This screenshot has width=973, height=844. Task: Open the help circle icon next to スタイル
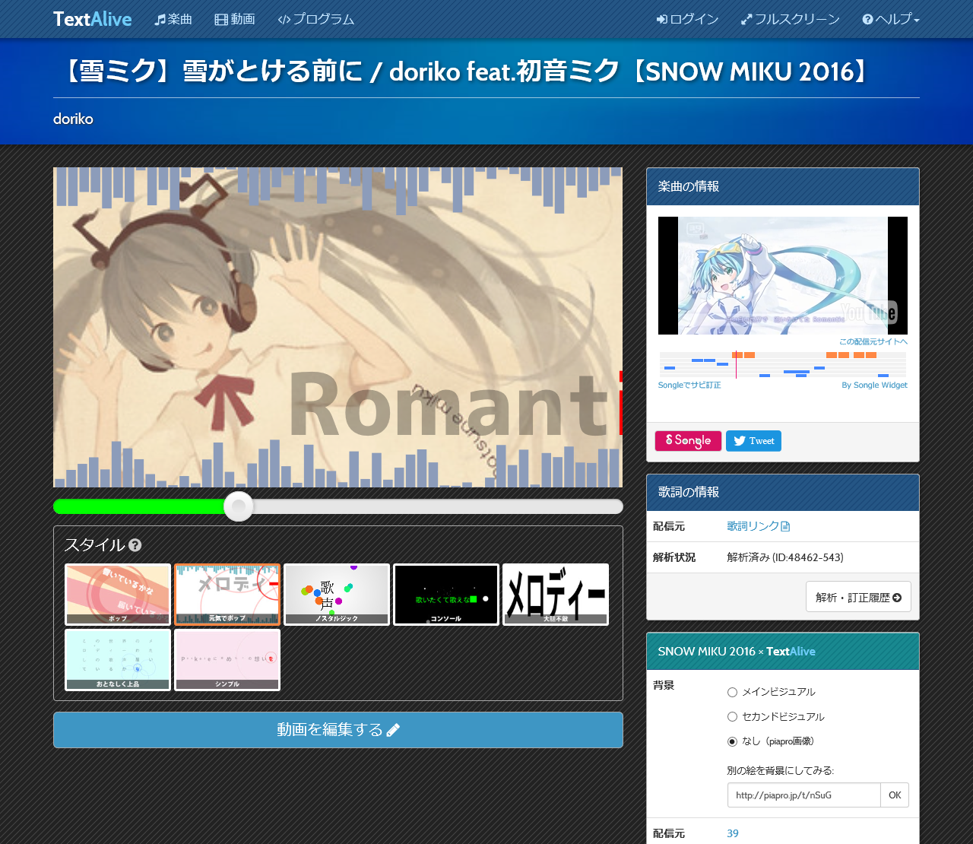(x=135, y=544)
